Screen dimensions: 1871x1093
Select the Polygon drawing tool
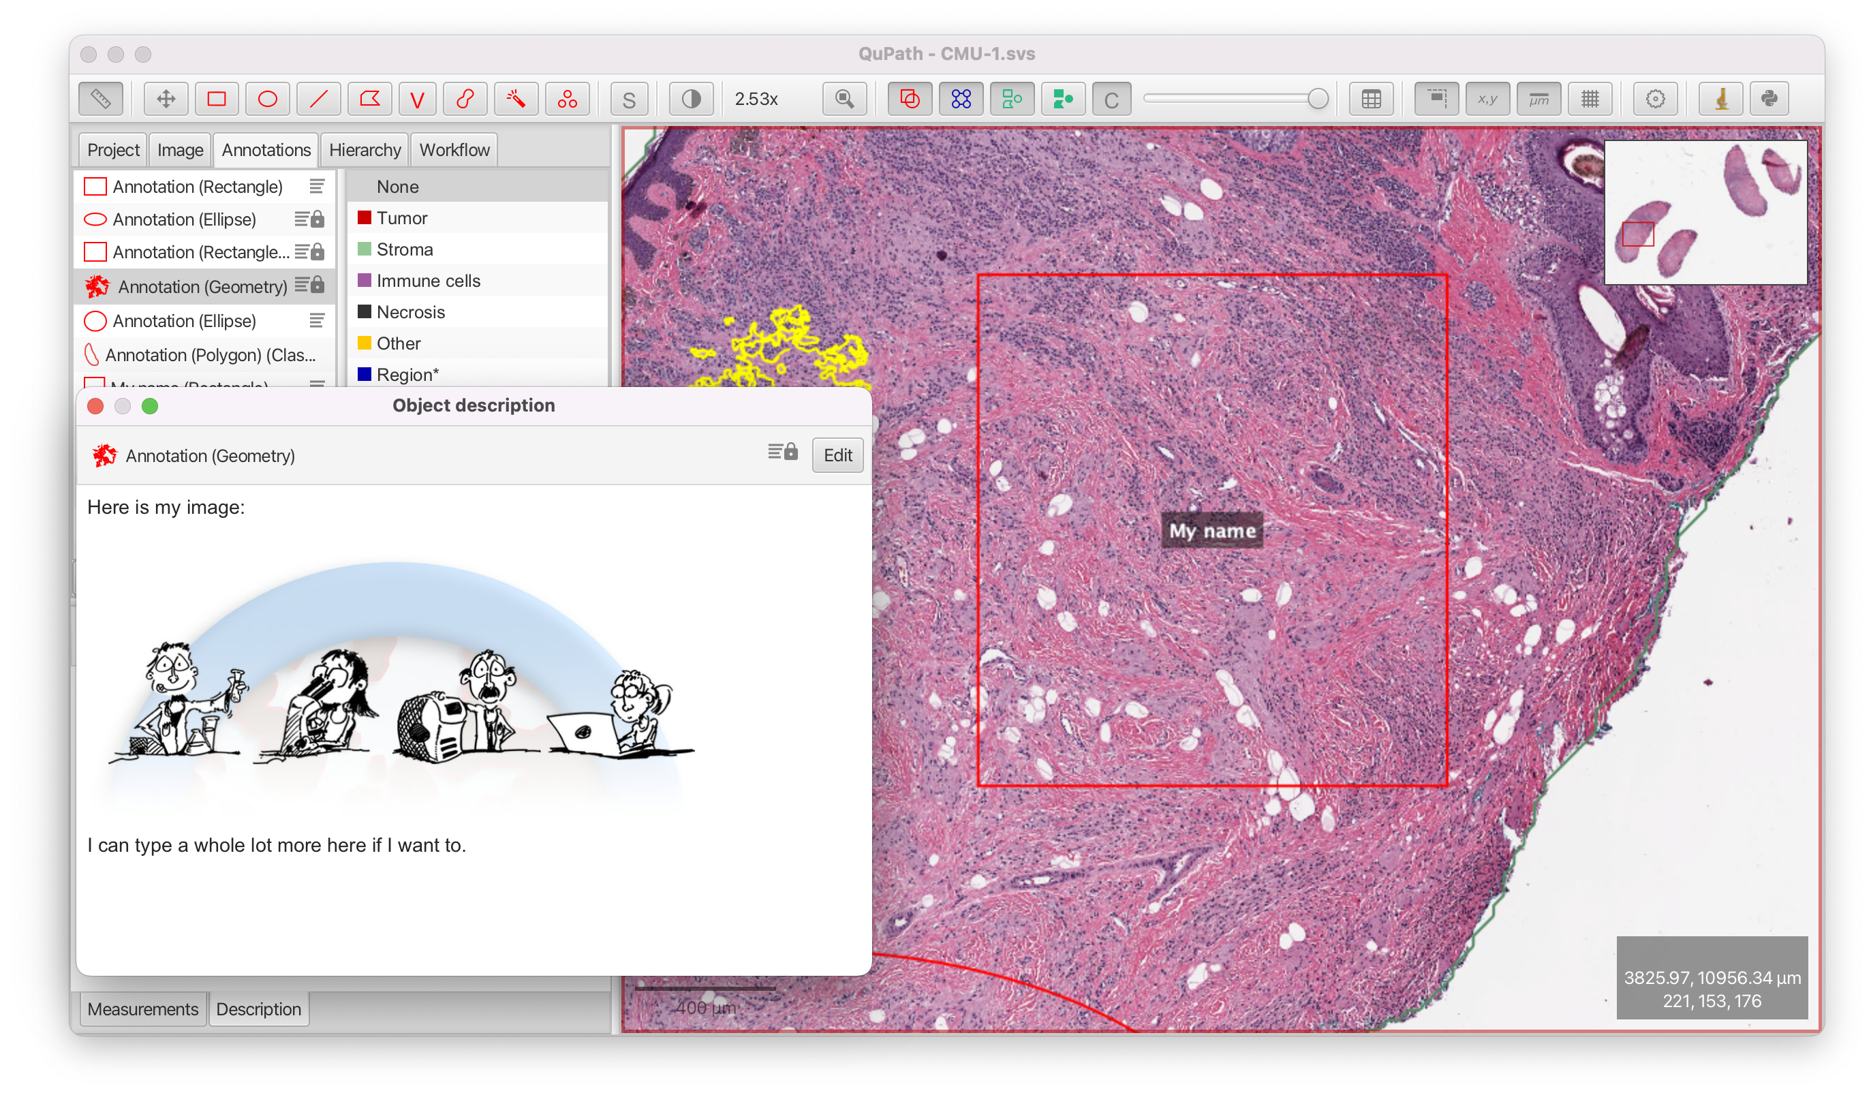[370, 99]
